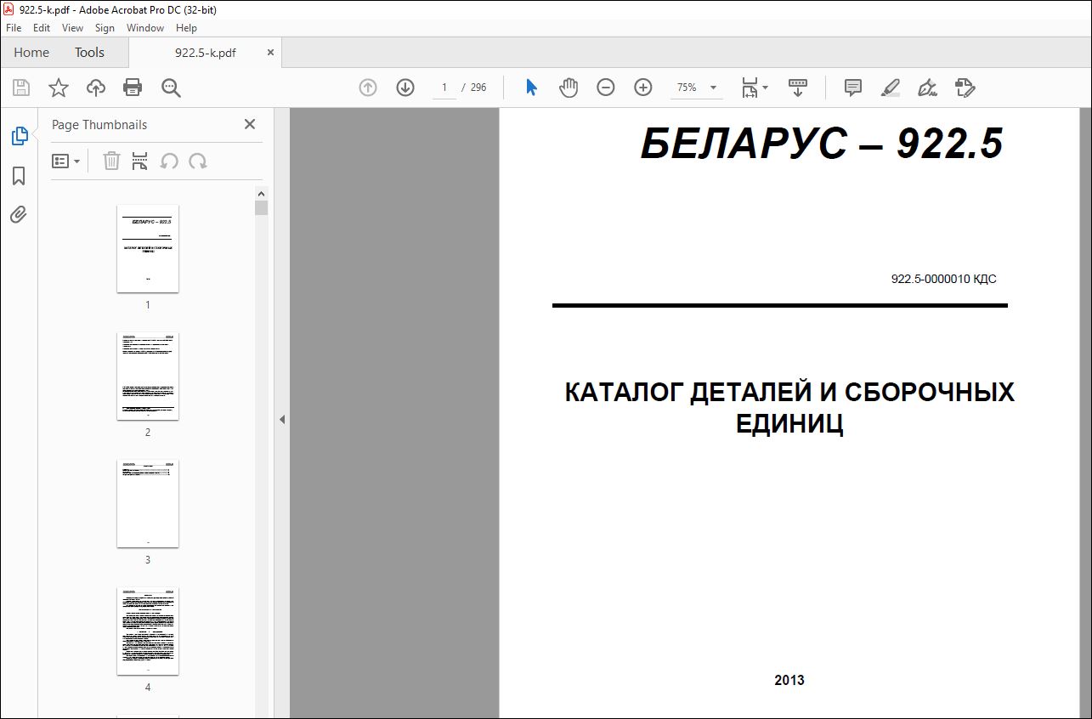The image size is (1092, 719).
Task: Click the thumbnails panel scrollbar handle
Action: coord(262,207)
